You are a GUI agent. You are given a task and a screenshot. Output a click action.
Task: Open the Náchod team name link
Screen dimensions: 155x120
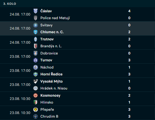[47, 67]
